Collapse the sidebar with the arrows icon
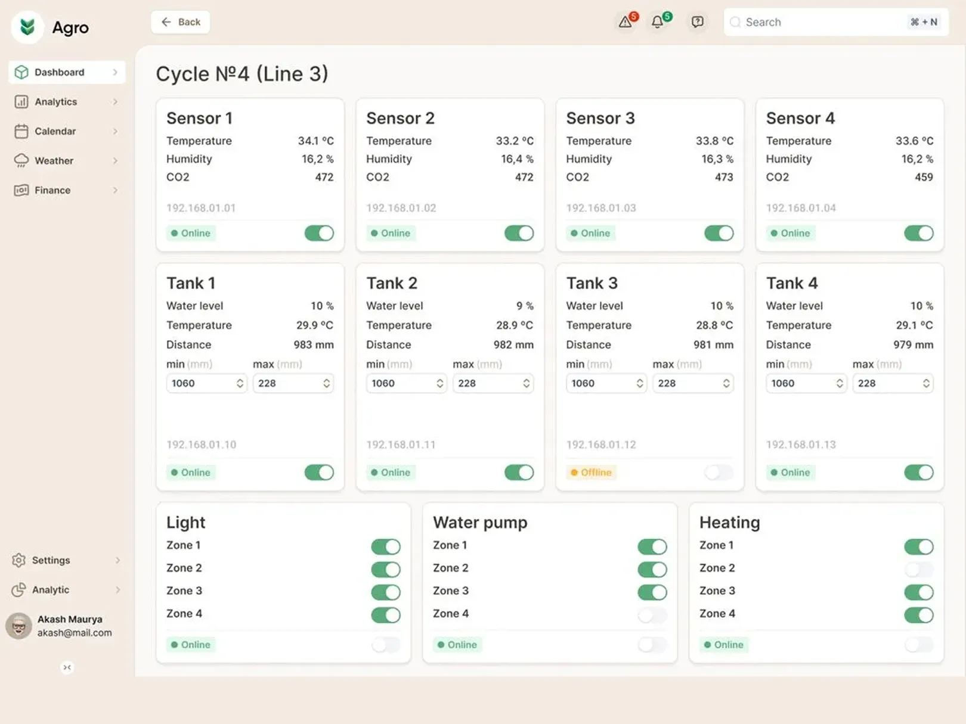Viewport: 966px width, 724px height. click(67, 667)
